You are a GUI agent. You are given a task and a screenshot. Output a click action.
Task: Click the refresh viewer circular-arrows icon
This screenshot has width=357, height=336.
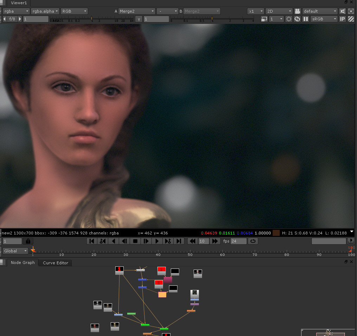[297, 19]
